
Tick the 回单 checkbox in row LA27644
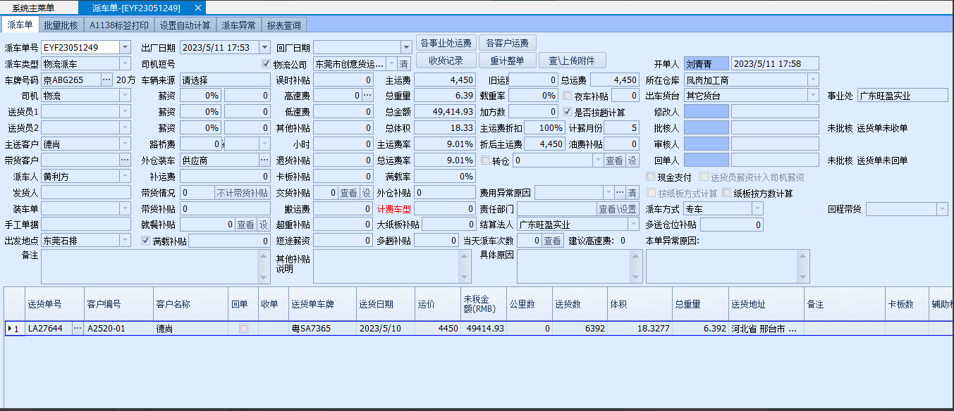click(243, 328)
